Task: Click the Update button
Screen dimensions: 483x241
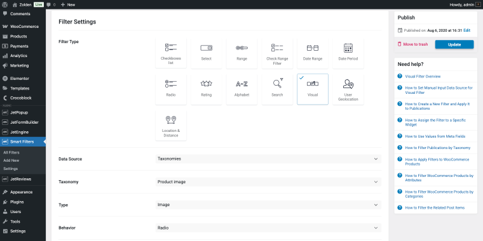Action: [454, 44]
